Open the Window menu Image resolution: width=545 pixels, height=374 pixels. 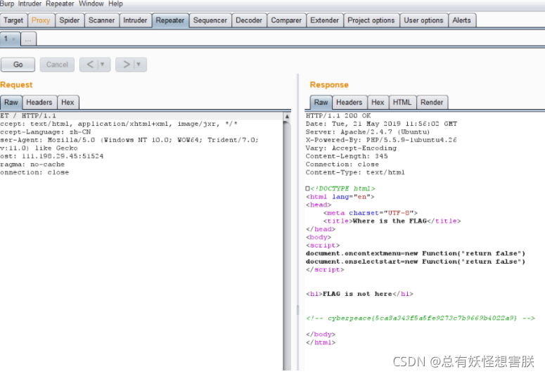coord(91,4)
